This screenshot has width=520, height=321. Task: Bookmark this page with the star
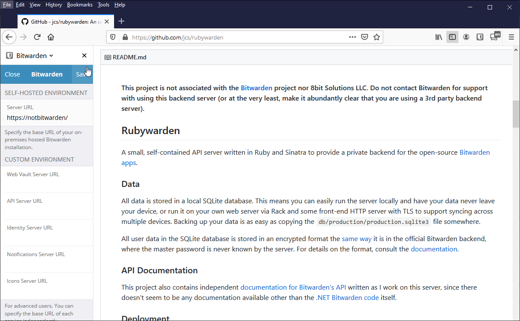click(377, 37)
